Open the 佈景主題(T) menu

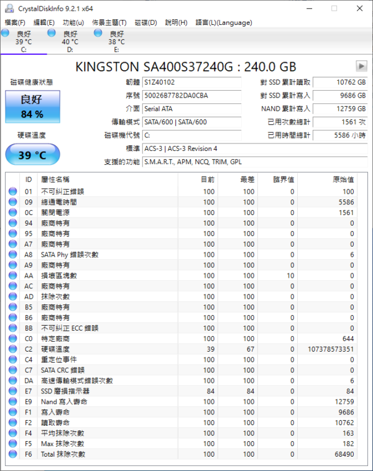coord(109,22)
